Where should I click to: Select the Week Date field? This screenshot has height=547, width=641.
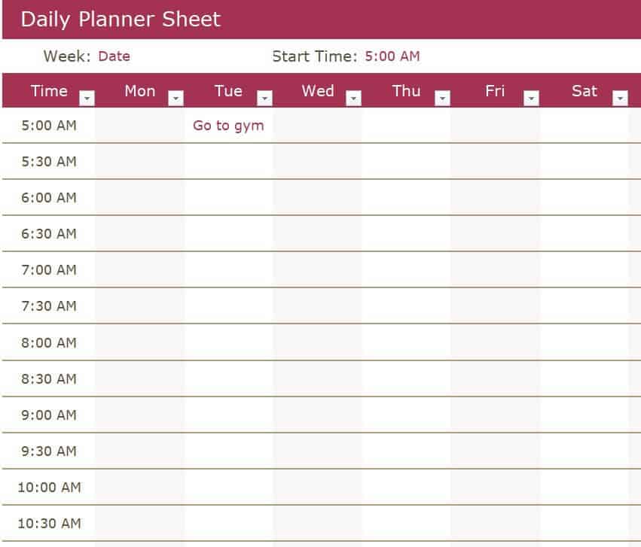114,56
